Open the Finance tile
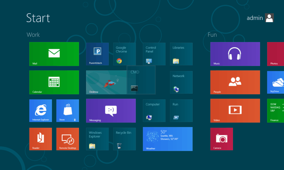The image size is (284, 170). click(275, 111)
